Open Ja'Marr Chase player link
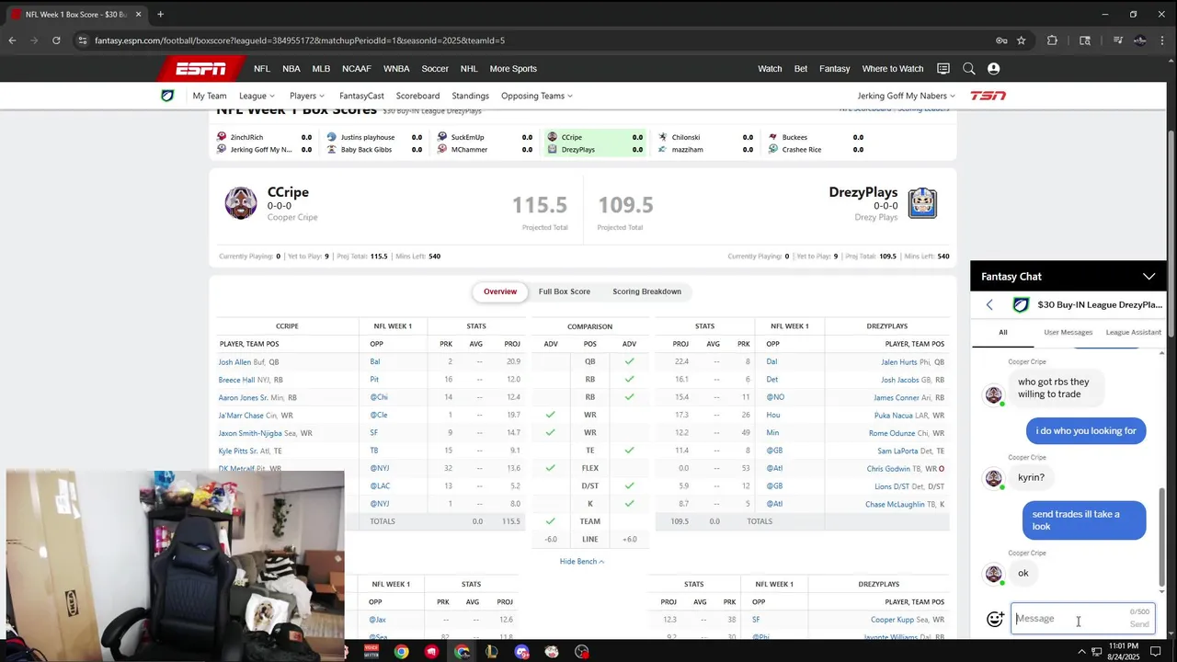 241,416
